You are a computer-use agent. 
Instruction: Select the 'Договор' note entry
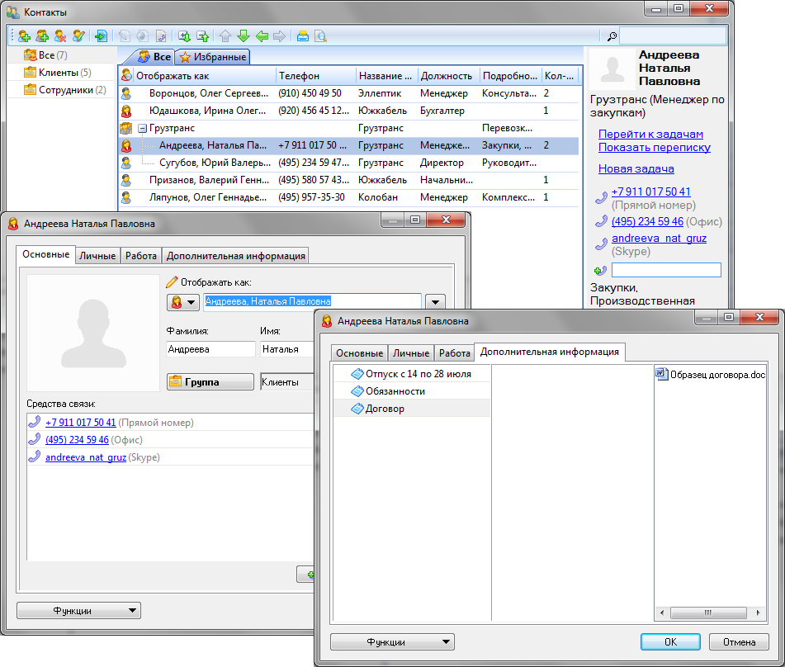tap(412, 409)
